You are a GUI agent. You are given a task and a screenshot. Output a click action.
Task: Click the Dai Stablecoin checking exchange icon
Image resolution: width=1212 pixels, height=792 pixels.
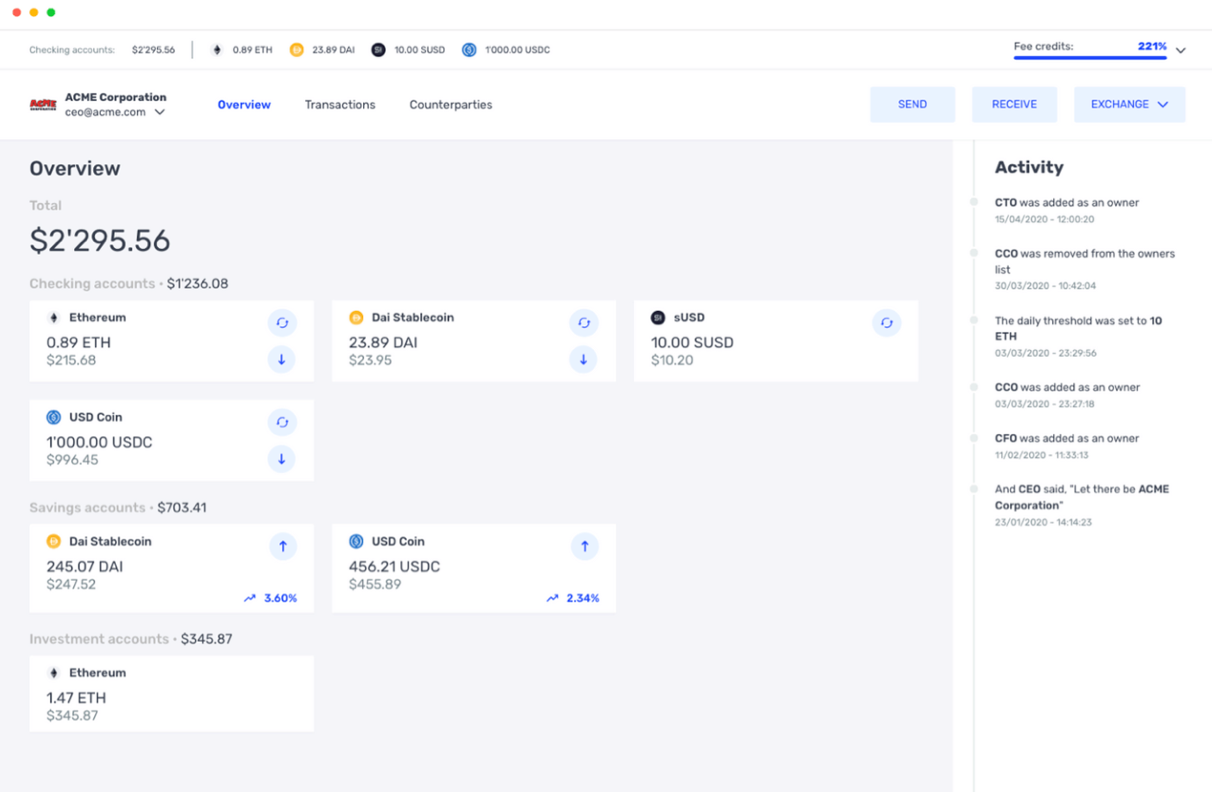[584, 323]
